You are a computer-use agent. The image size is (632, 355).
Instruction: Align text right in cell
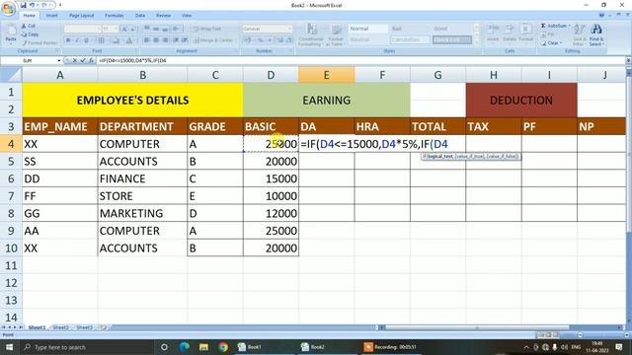[165, 40]
